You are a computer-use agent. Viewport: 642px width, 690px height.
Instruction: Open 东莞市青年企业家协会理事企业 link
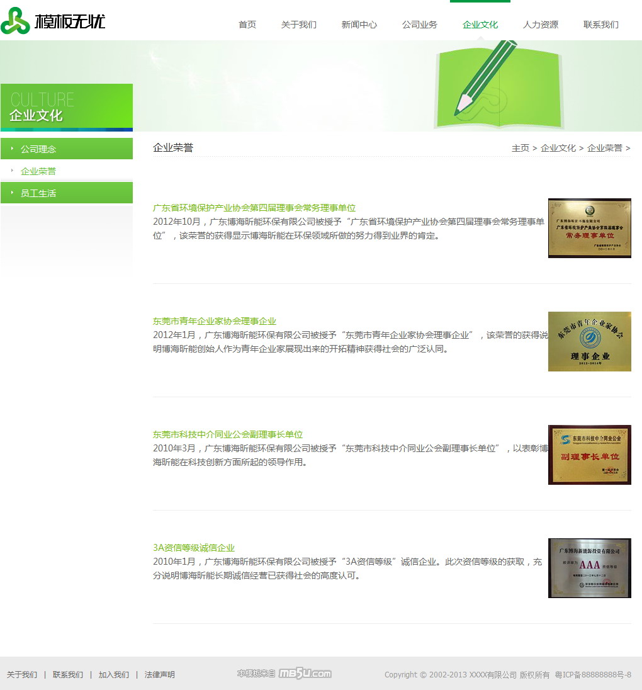(215, 321)
